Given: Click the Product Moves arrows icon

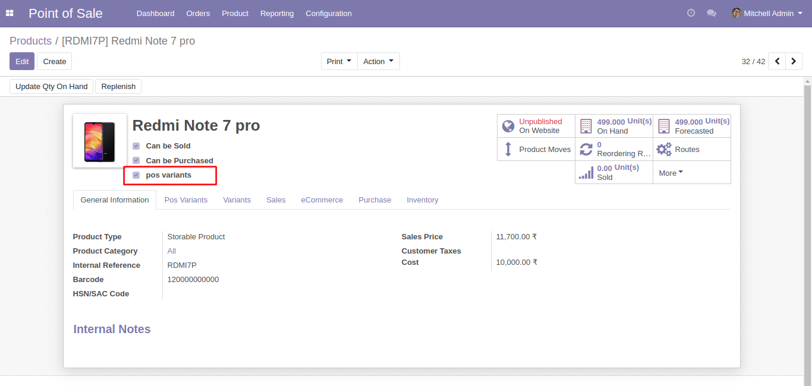Looking at the screenshot, I should 508,149.
